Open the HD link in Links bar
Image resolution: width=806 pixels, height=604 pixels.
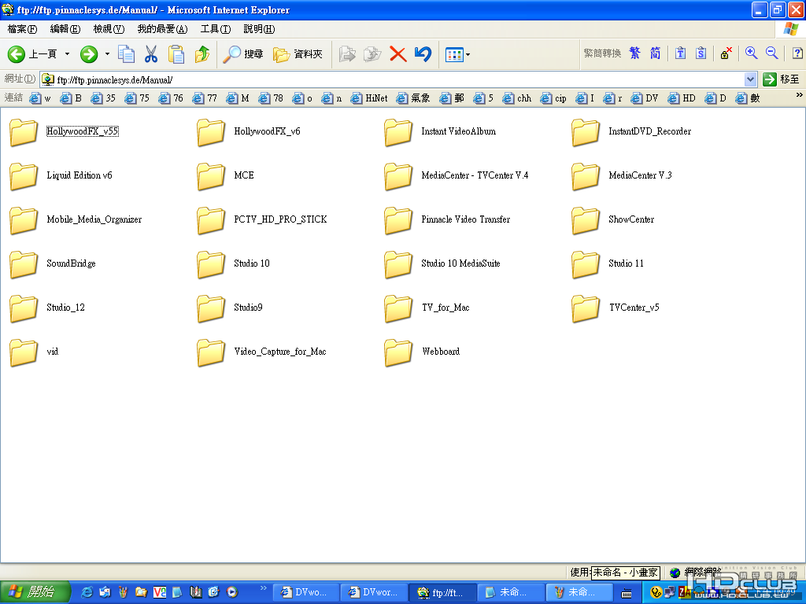click(682, 98)
